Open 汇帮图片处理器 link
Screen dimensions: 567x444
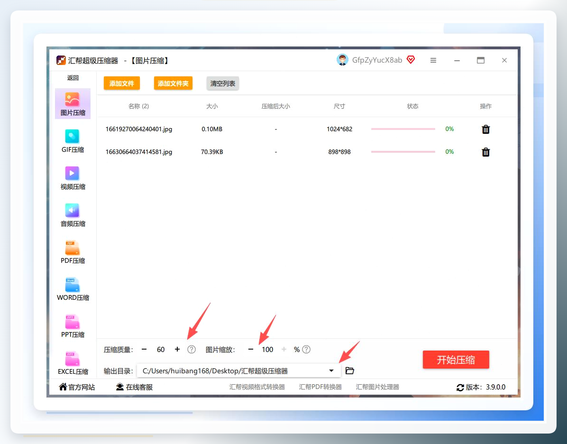coord(377,387)
